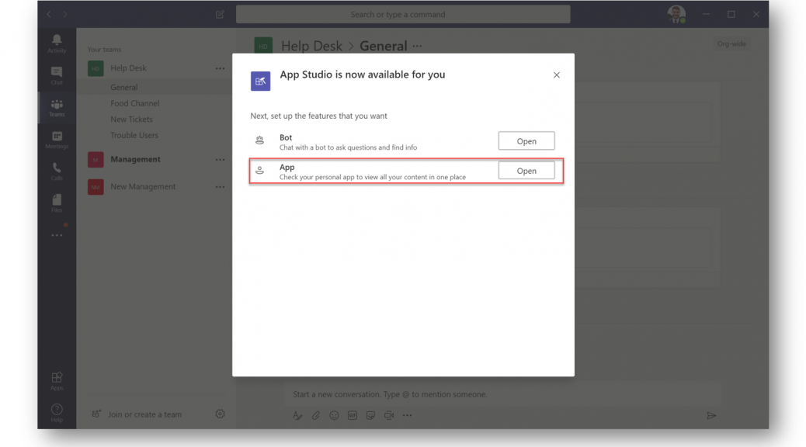Open Chat in the left rail
The width and height of the screenshot is (806, 447).
click(x=57, y=75)
